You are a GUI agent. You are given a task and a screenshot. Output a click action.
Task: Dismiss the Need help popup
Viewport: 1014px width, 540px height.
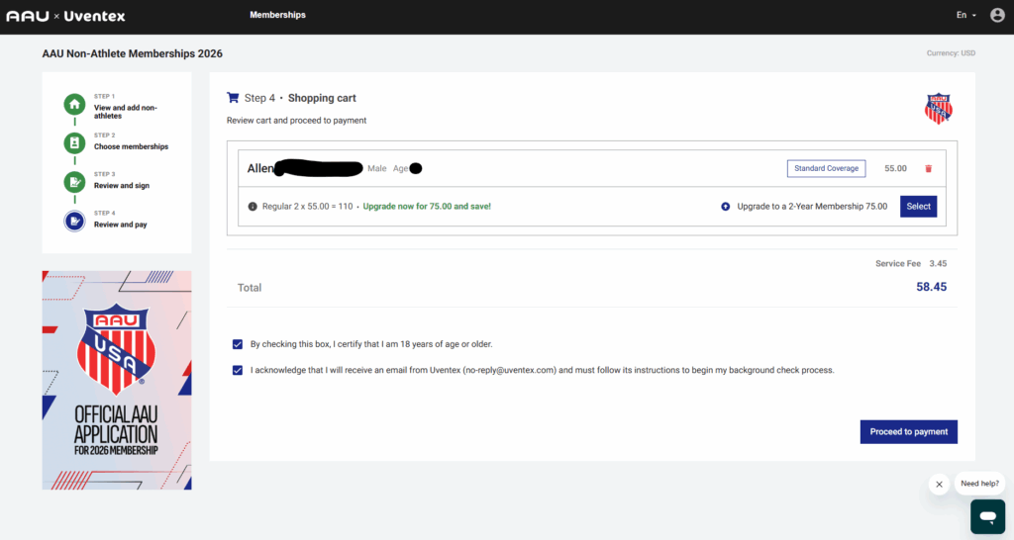click(x=939, y=485)
